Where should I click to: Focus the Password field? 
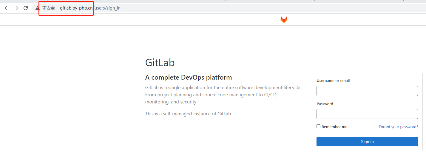point(367,114)
